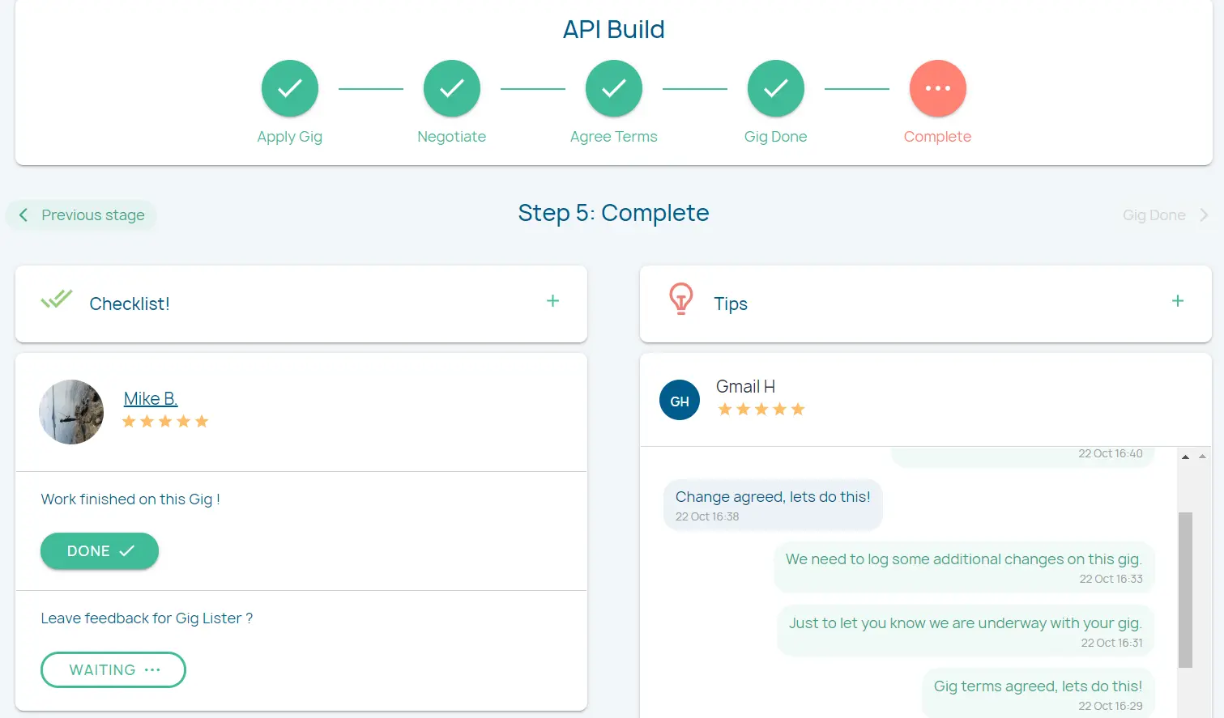Click the WAITING feedback button
Screen dimensions: 1224x718
113,669
